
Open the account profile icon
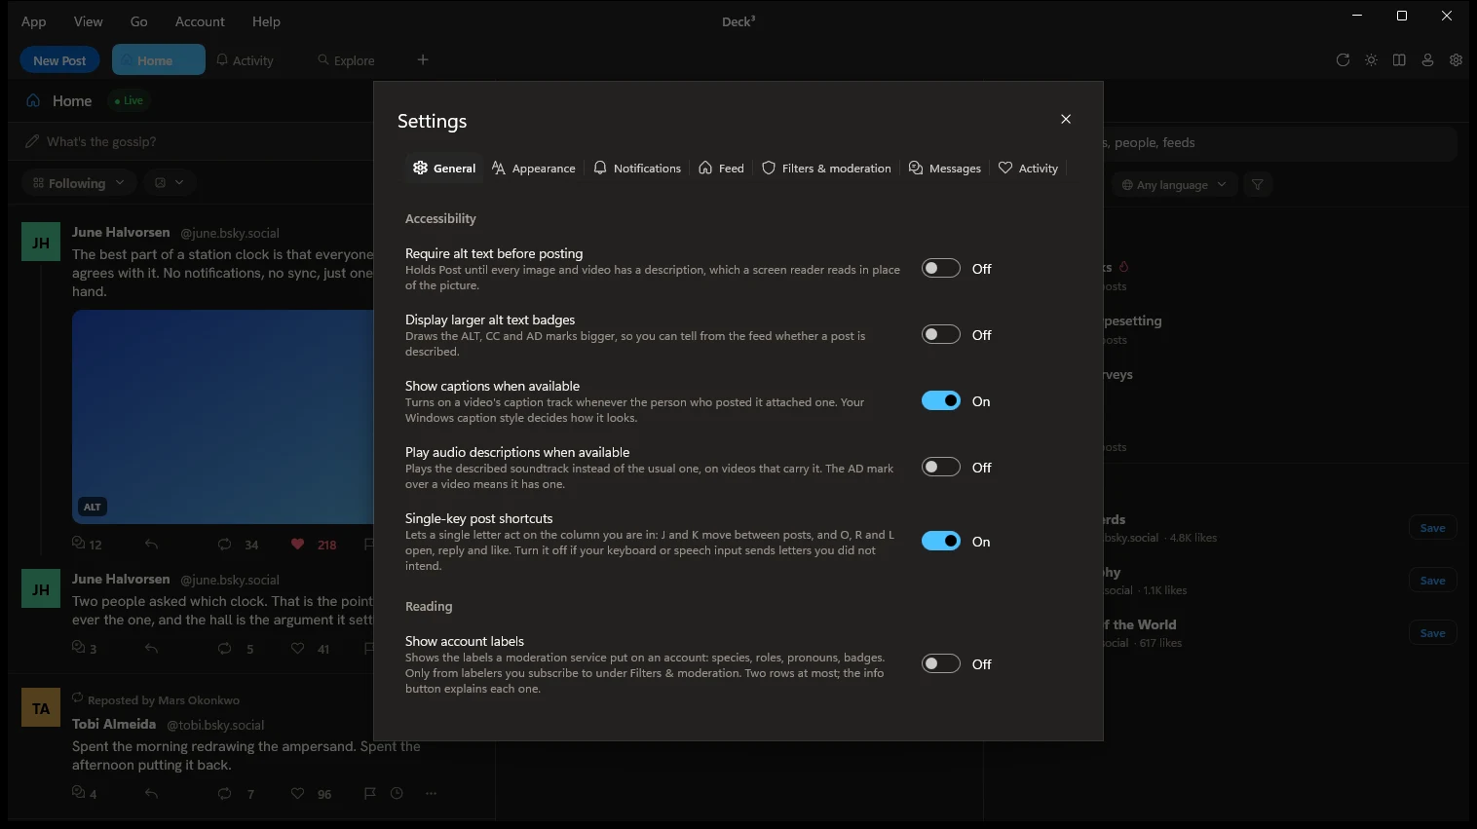point(1427,60)
